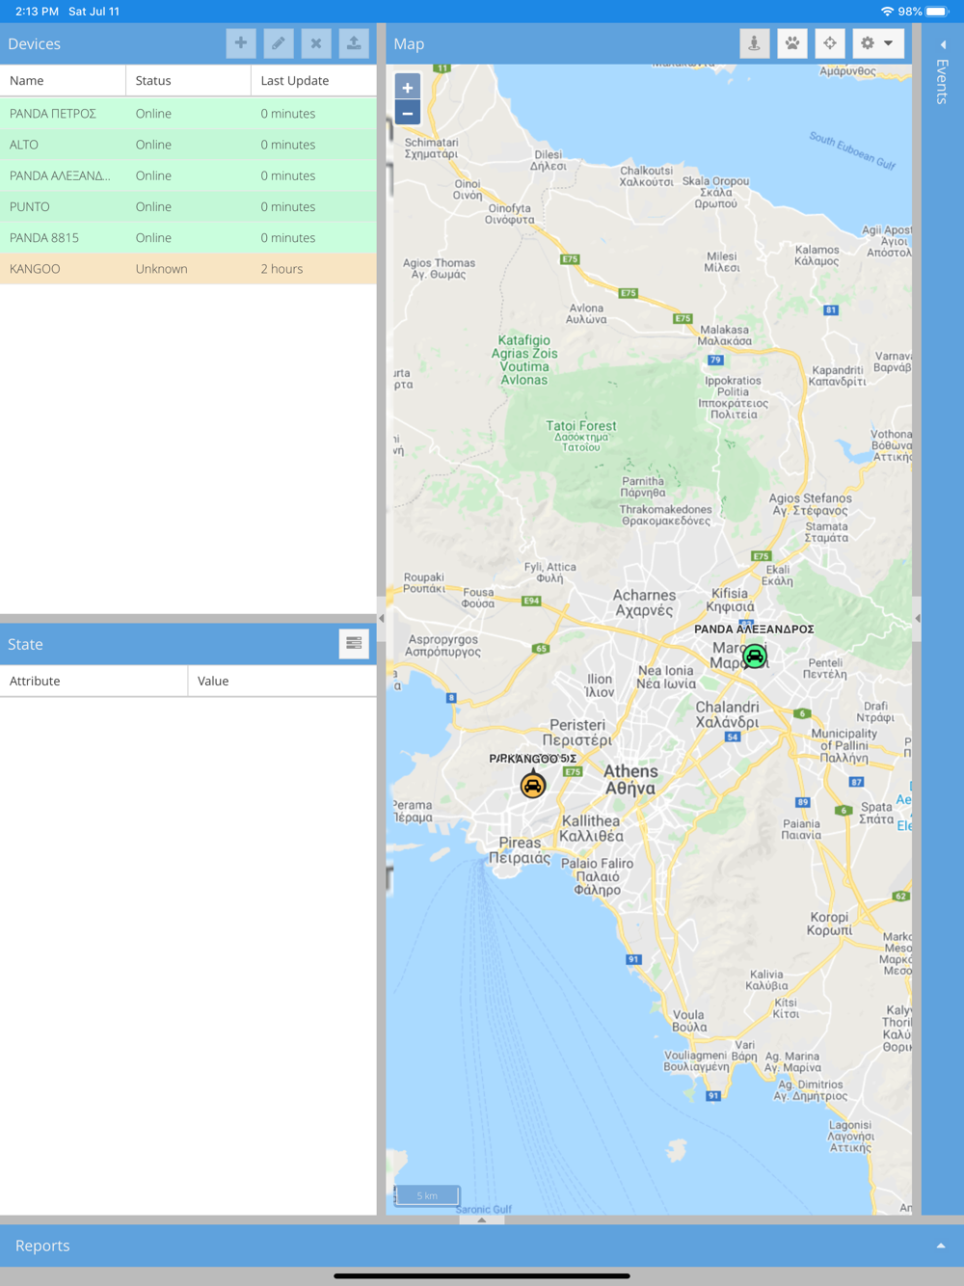Toggle live routes paw button
The width and height of the screenshot is (964, 1286).
tap(792, 43)
